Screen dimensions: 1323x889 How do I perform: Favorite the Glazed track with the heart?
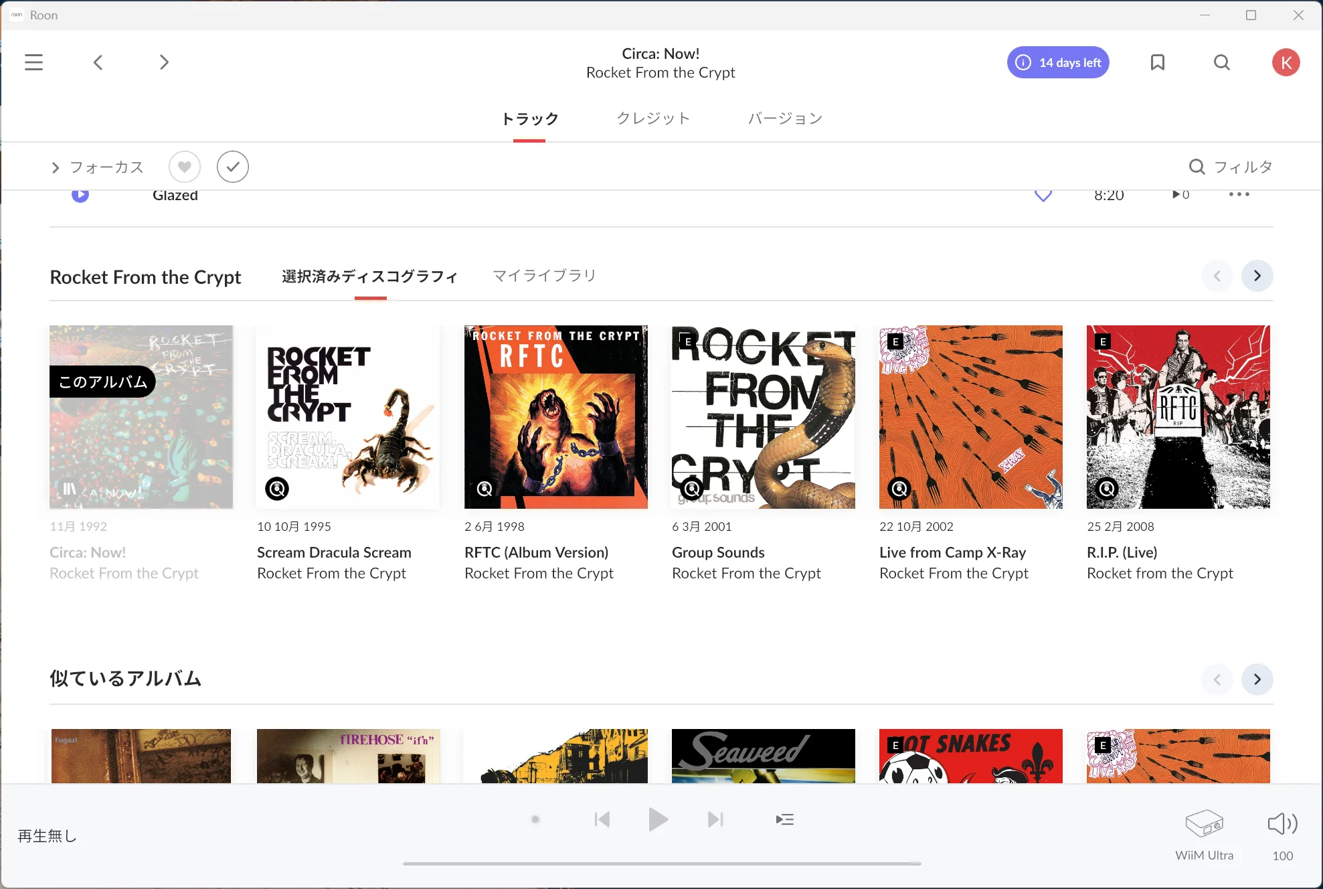tap(1043, 195)
